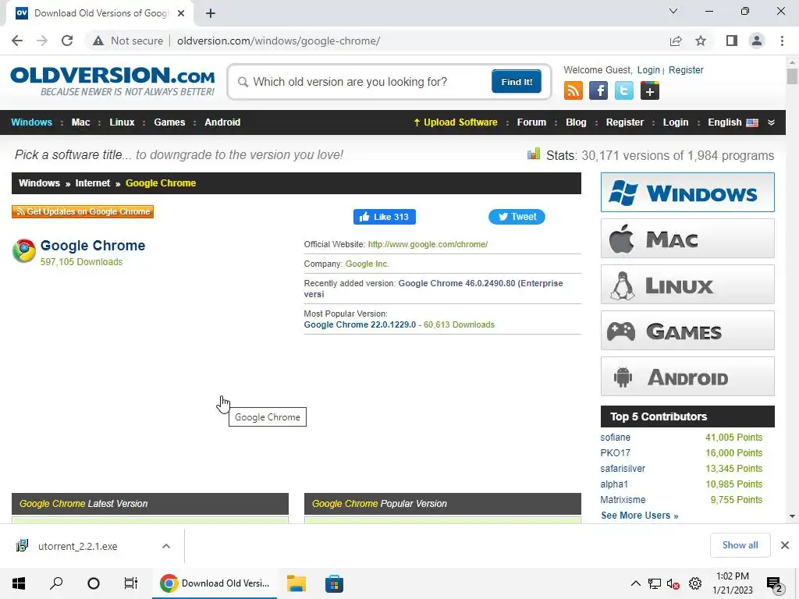Click the Facebook icon in the header
Screen dimensions: 799x599
[598, 90]
